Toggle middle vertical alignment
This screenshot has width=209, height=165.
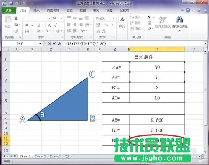coord(75,18)
